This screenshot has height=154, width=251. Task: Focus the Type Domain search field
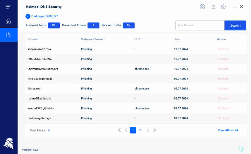point(200,25)
